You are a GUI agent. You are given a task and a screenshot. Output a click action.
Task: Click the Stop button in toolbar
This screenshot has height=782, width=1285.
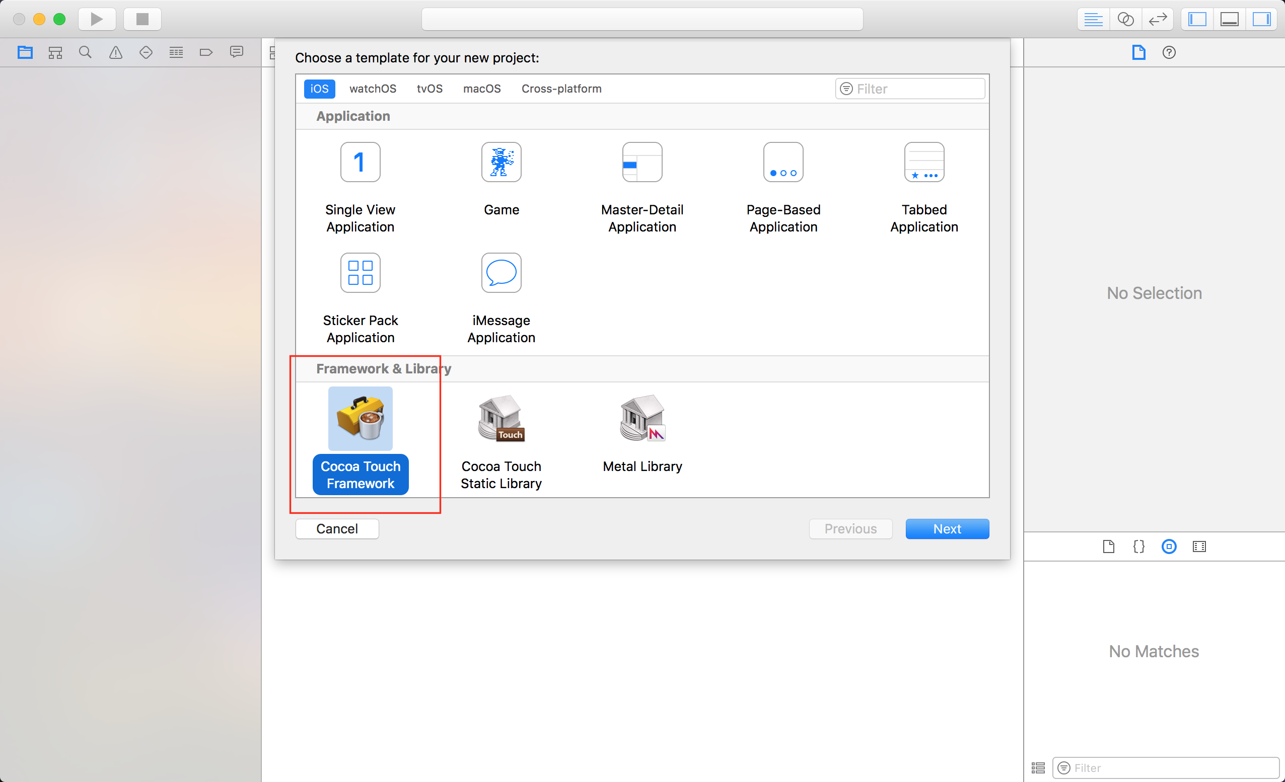[142, 19]
